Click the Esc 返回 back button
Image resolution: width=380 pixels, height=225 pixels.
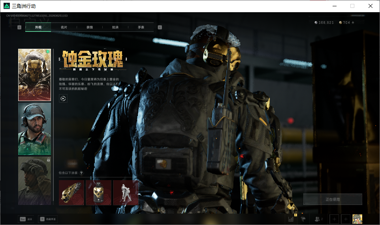26,219
